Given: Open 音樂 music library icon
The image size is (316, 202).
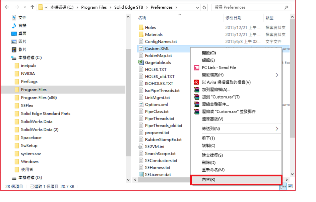Looking at the screenshot, I should 14,25.
